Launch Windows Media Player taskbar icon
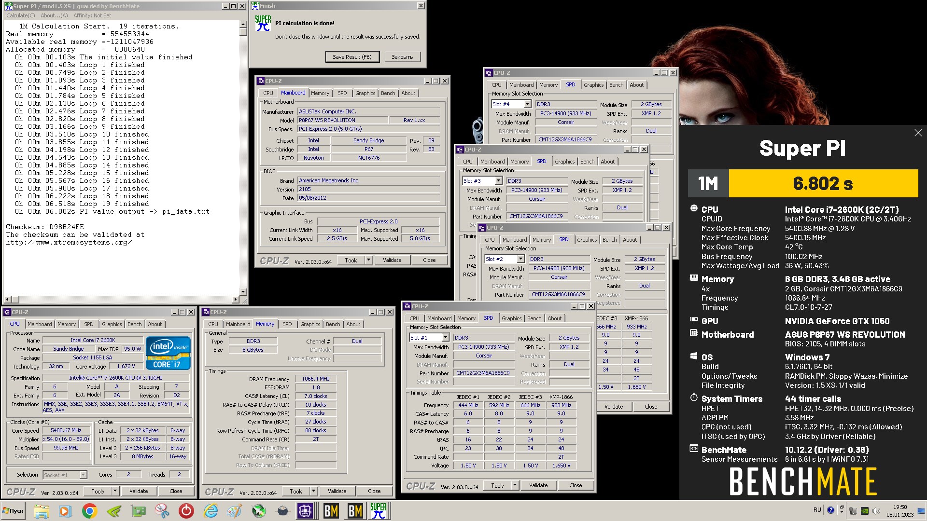Screen dimensions: 927x521 (65, 511)
